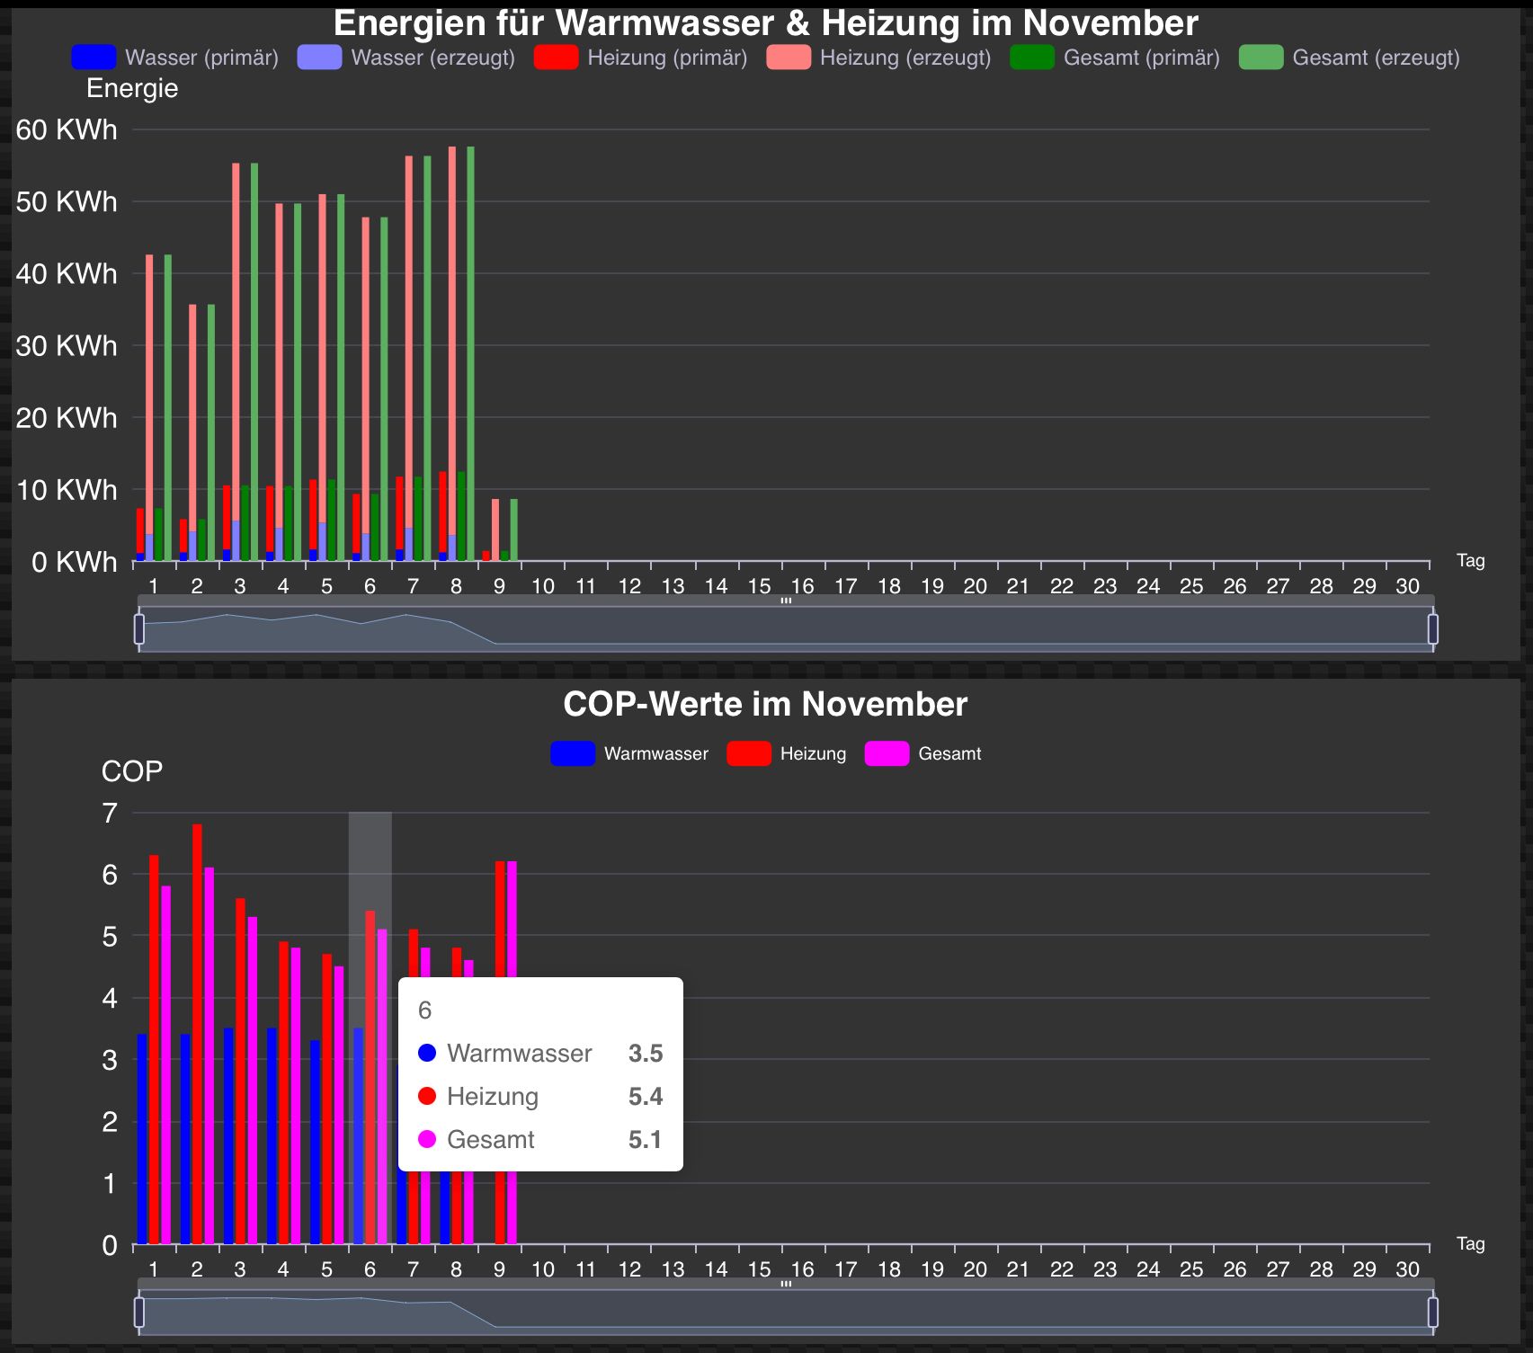
Task: Click day 2 red Heizung COP bar
Action: pos(197,1034)
